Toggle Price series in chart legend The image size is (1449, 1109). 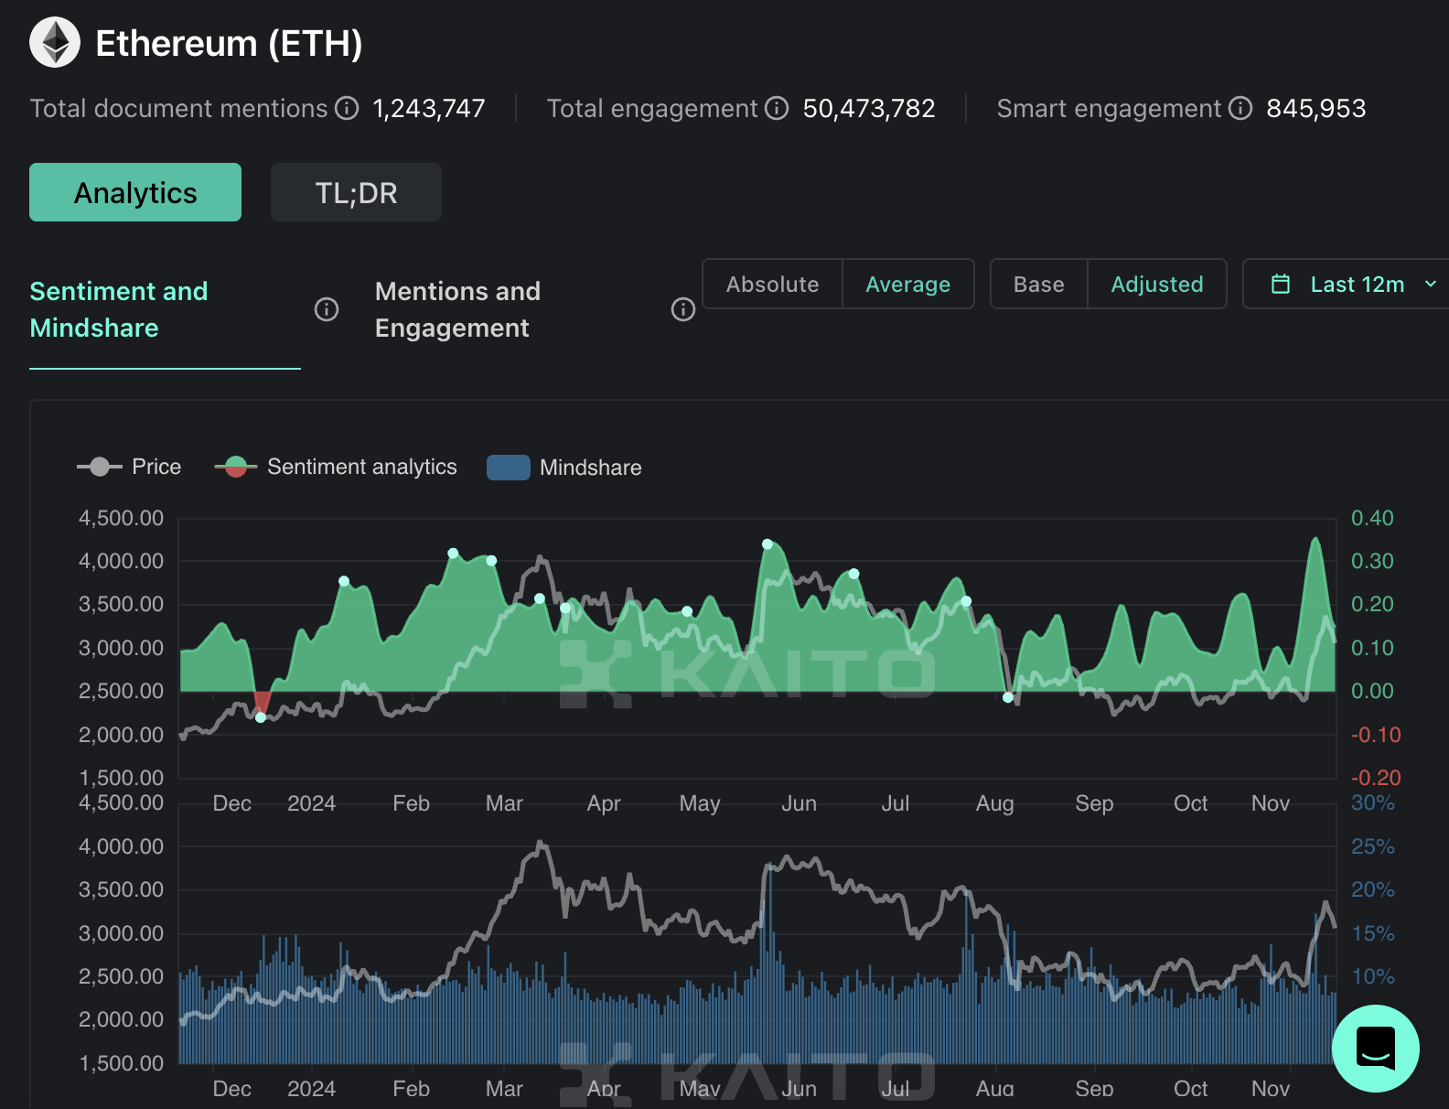tap(129, 467)
